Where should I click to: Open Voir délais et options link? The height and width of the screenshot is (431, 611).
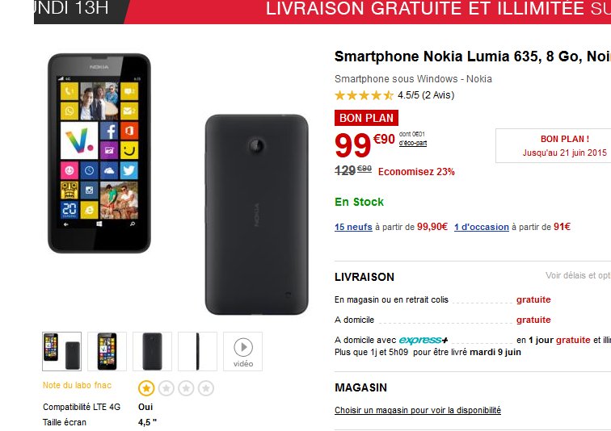[578, 275]
